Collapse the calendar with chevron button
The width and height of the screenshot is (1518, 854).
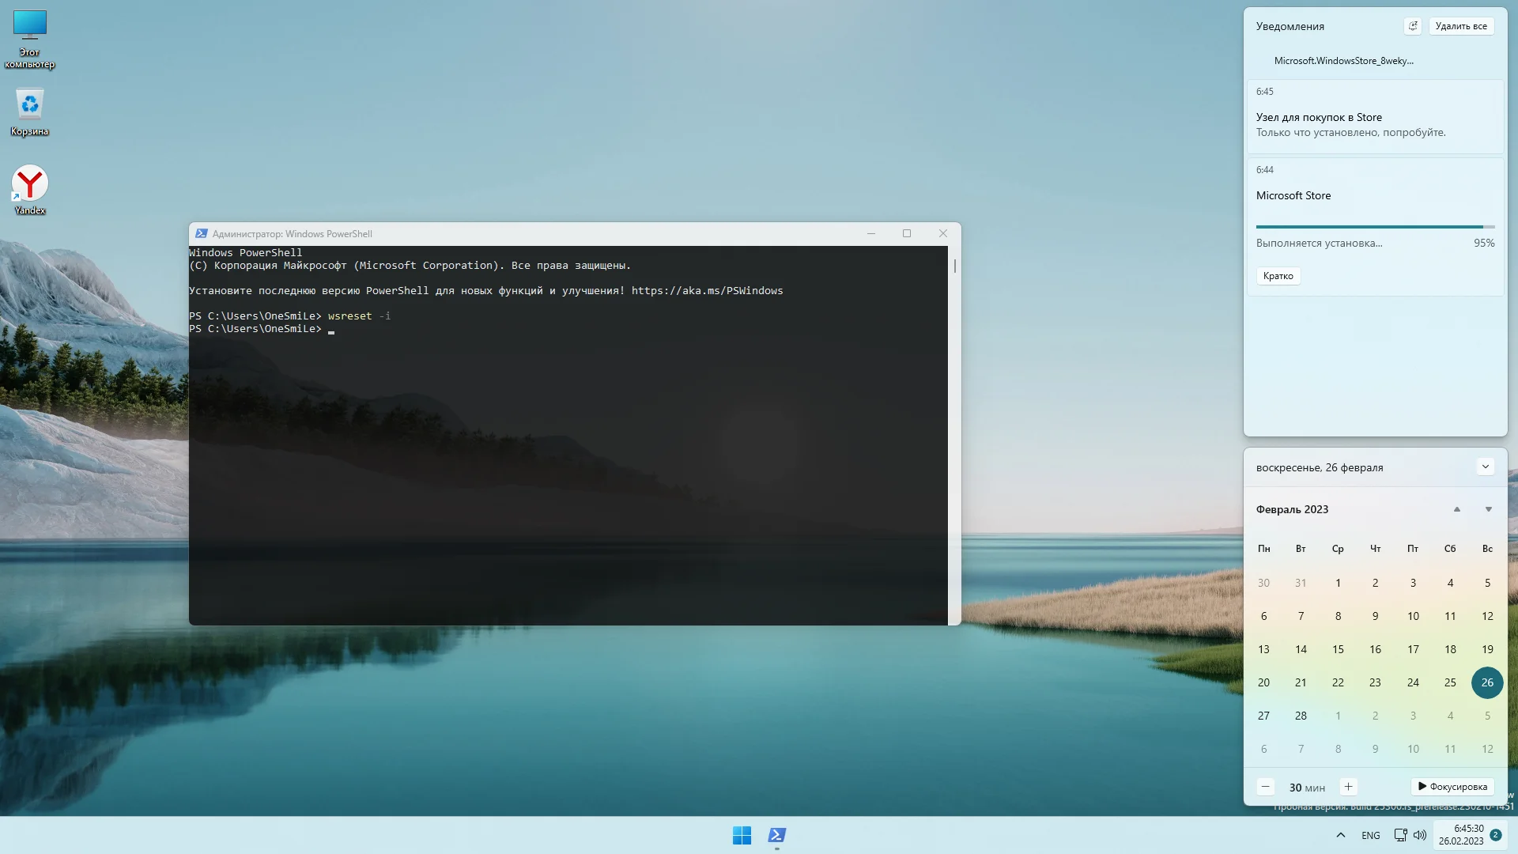(1485, 467)
